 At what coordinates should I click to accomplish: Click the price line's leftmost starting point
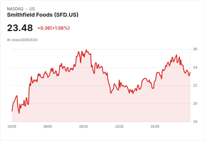[12, 111]
